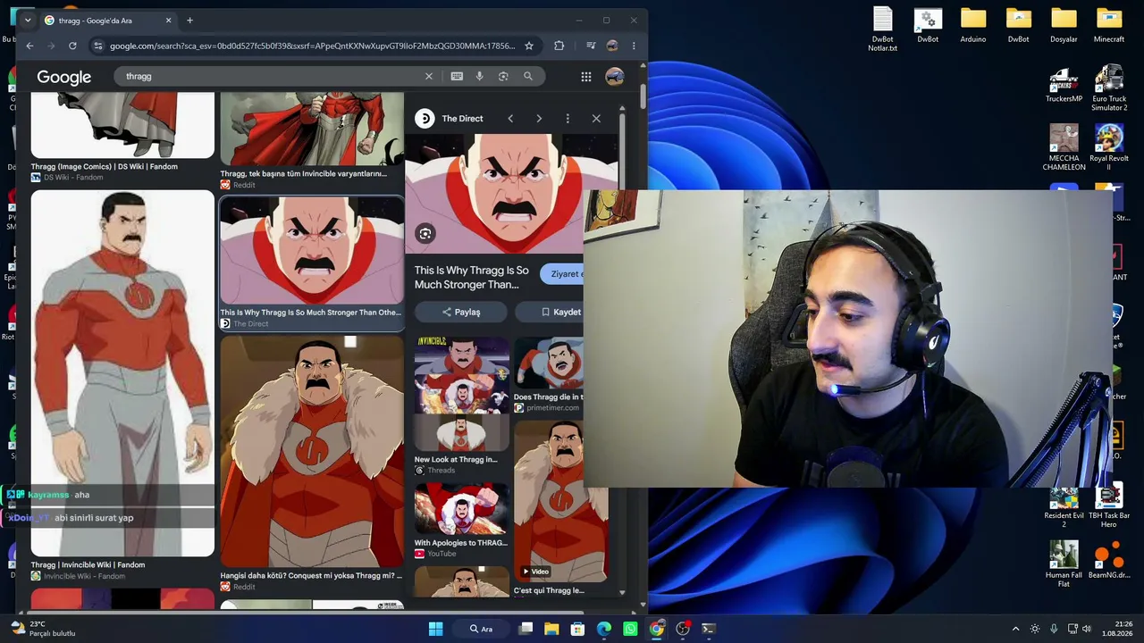Open Microsoft Store from the taskbar
This screenshot has width=1144, height=643.
577,629
